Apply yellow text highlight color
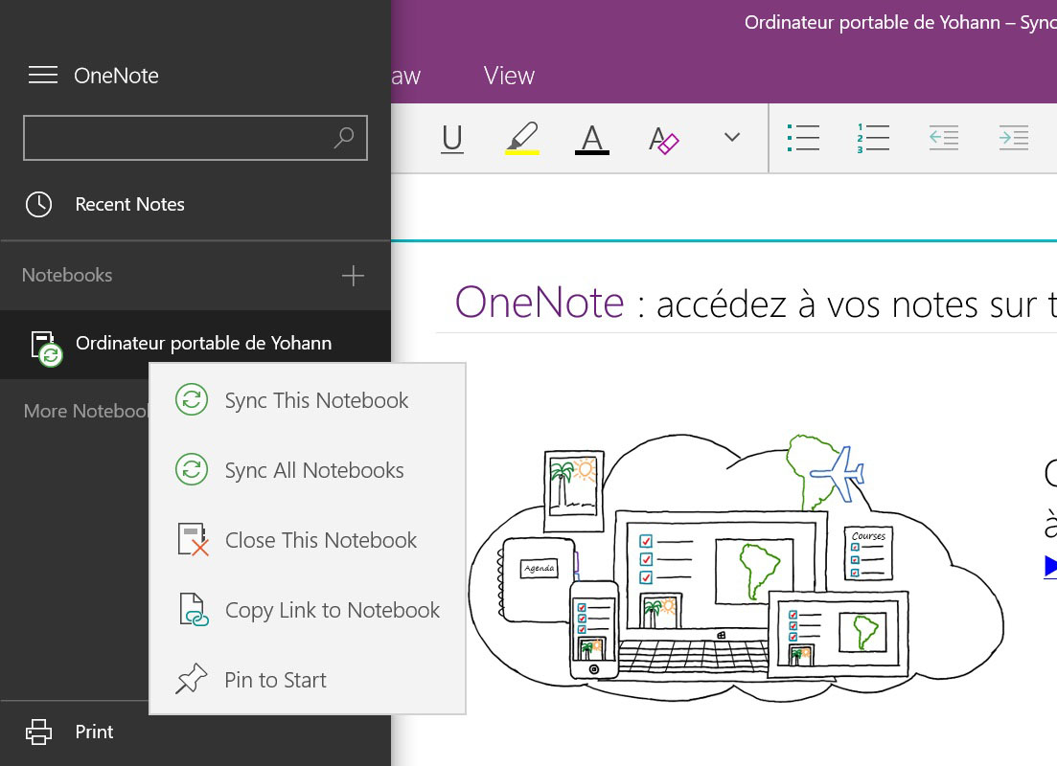The height and width of the screenshot is (766, 1057). [522, 139]
